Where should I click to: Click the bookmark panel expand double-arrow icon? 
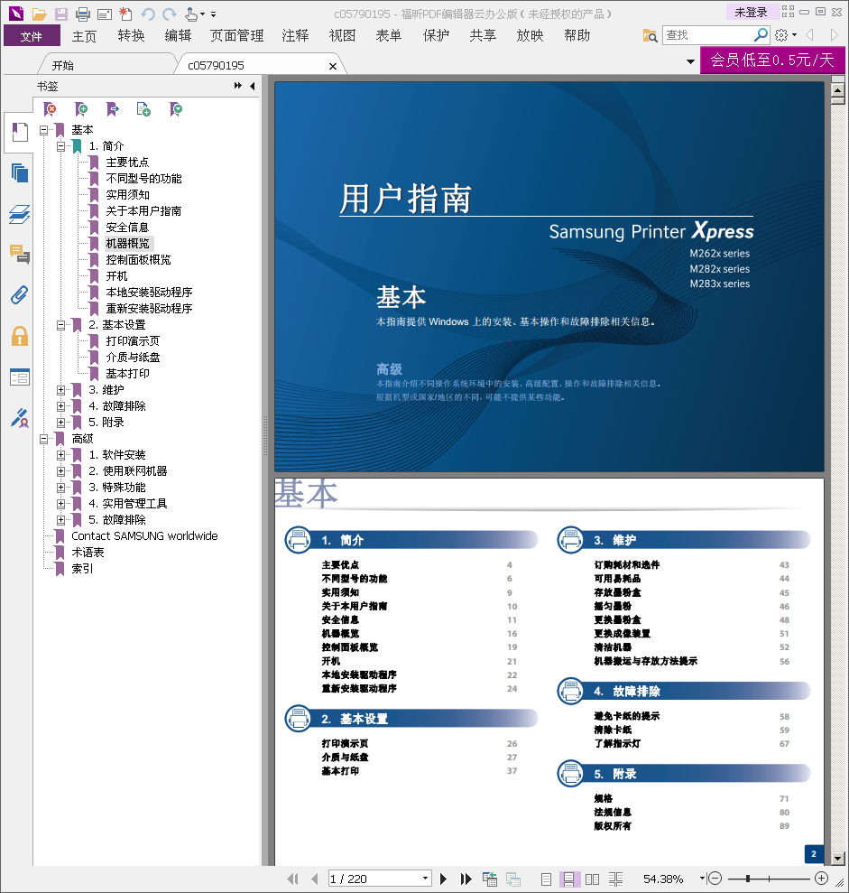[238, 86]
